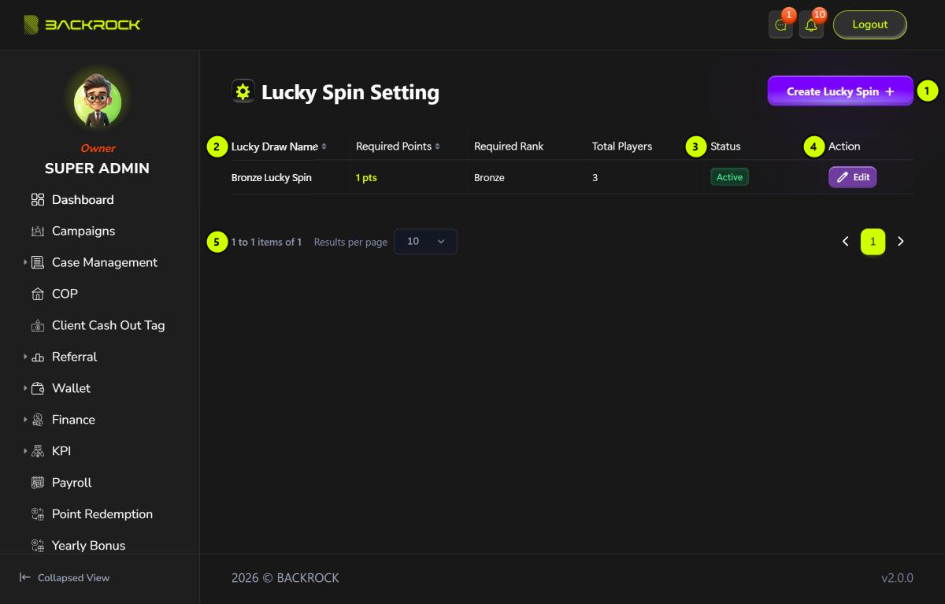Open the Campaigns menu item
This screenshot has height=604, width=945.
tap(83, 232)
